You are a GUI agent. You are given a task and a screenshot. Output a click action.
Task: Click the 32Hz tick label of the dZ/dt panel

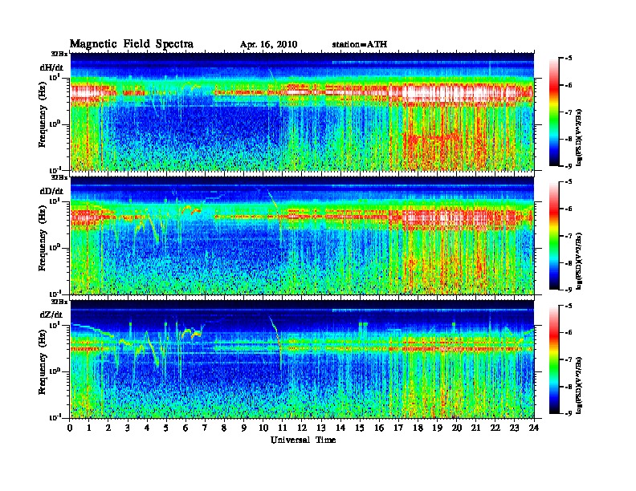[59, 302]
